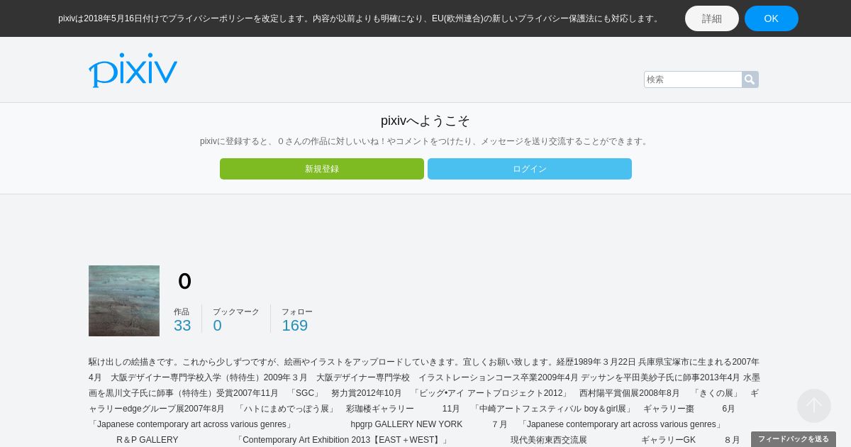The height and width of the screenshot is (447, 851).
Task: Click the privacy policy notice text
Action: click(360, 18)
